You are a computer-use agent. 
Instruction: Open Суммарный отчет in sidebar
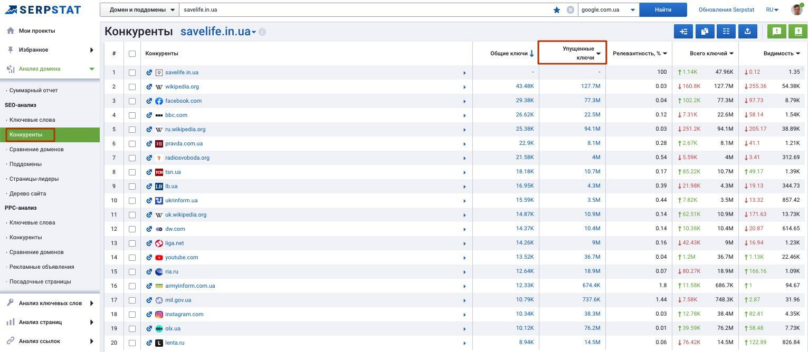tap(33, 90)
